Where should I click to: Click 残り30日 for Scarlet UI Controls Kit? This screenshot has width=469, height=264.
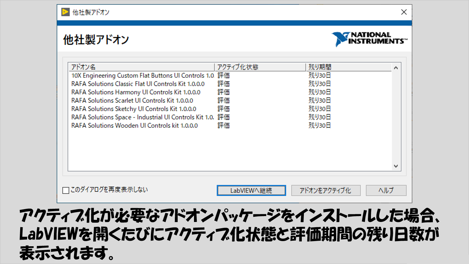(320, 100)
